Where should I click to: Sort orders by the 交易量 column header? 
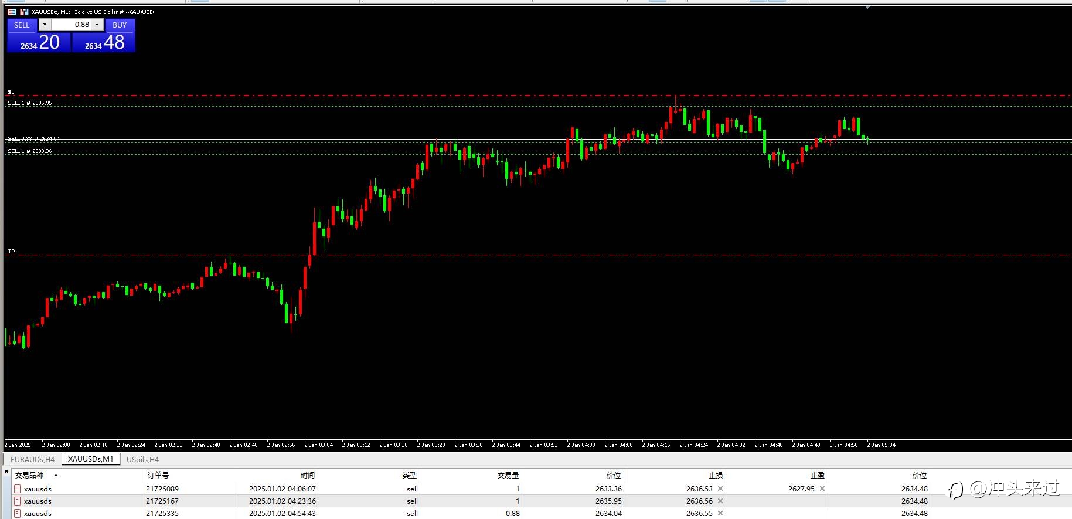pyautogui.click(x=508, y=475)
